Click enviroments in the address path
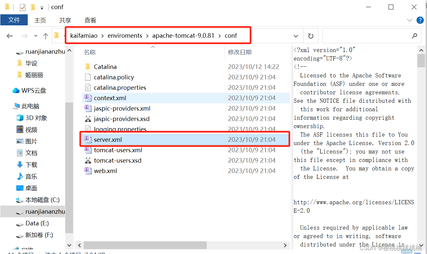427x254 pixels. 125,35
